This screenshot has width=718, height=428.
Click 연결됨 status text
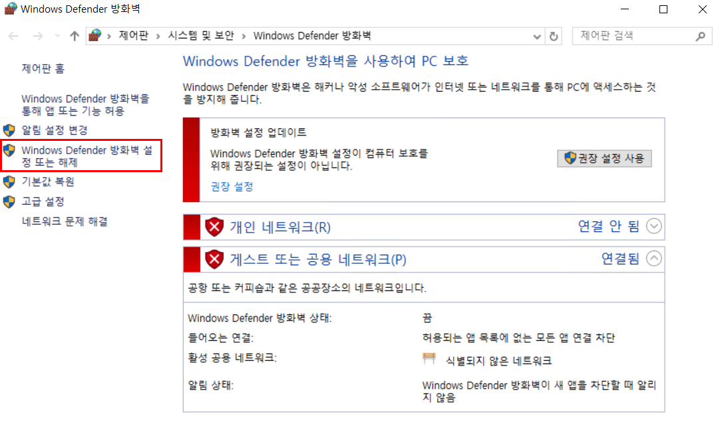pos(620,259)
